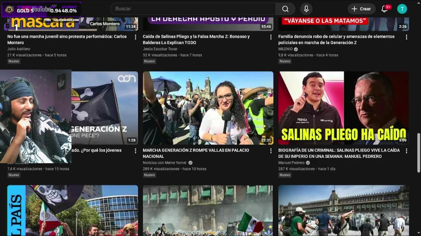The width and height of the screenshot is (421, 236).
Task: Open the Generación Z One Piece flag thumbnail
Action: pos(105,108)
